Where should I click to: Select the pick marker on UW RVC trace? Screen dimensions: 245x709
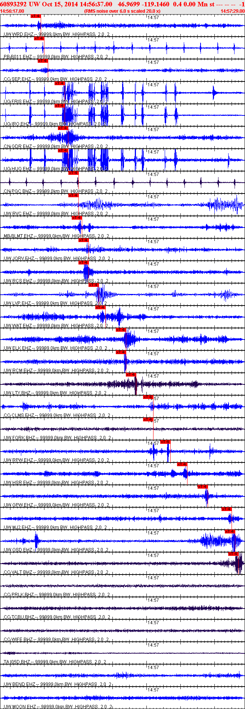coord(73,195)
